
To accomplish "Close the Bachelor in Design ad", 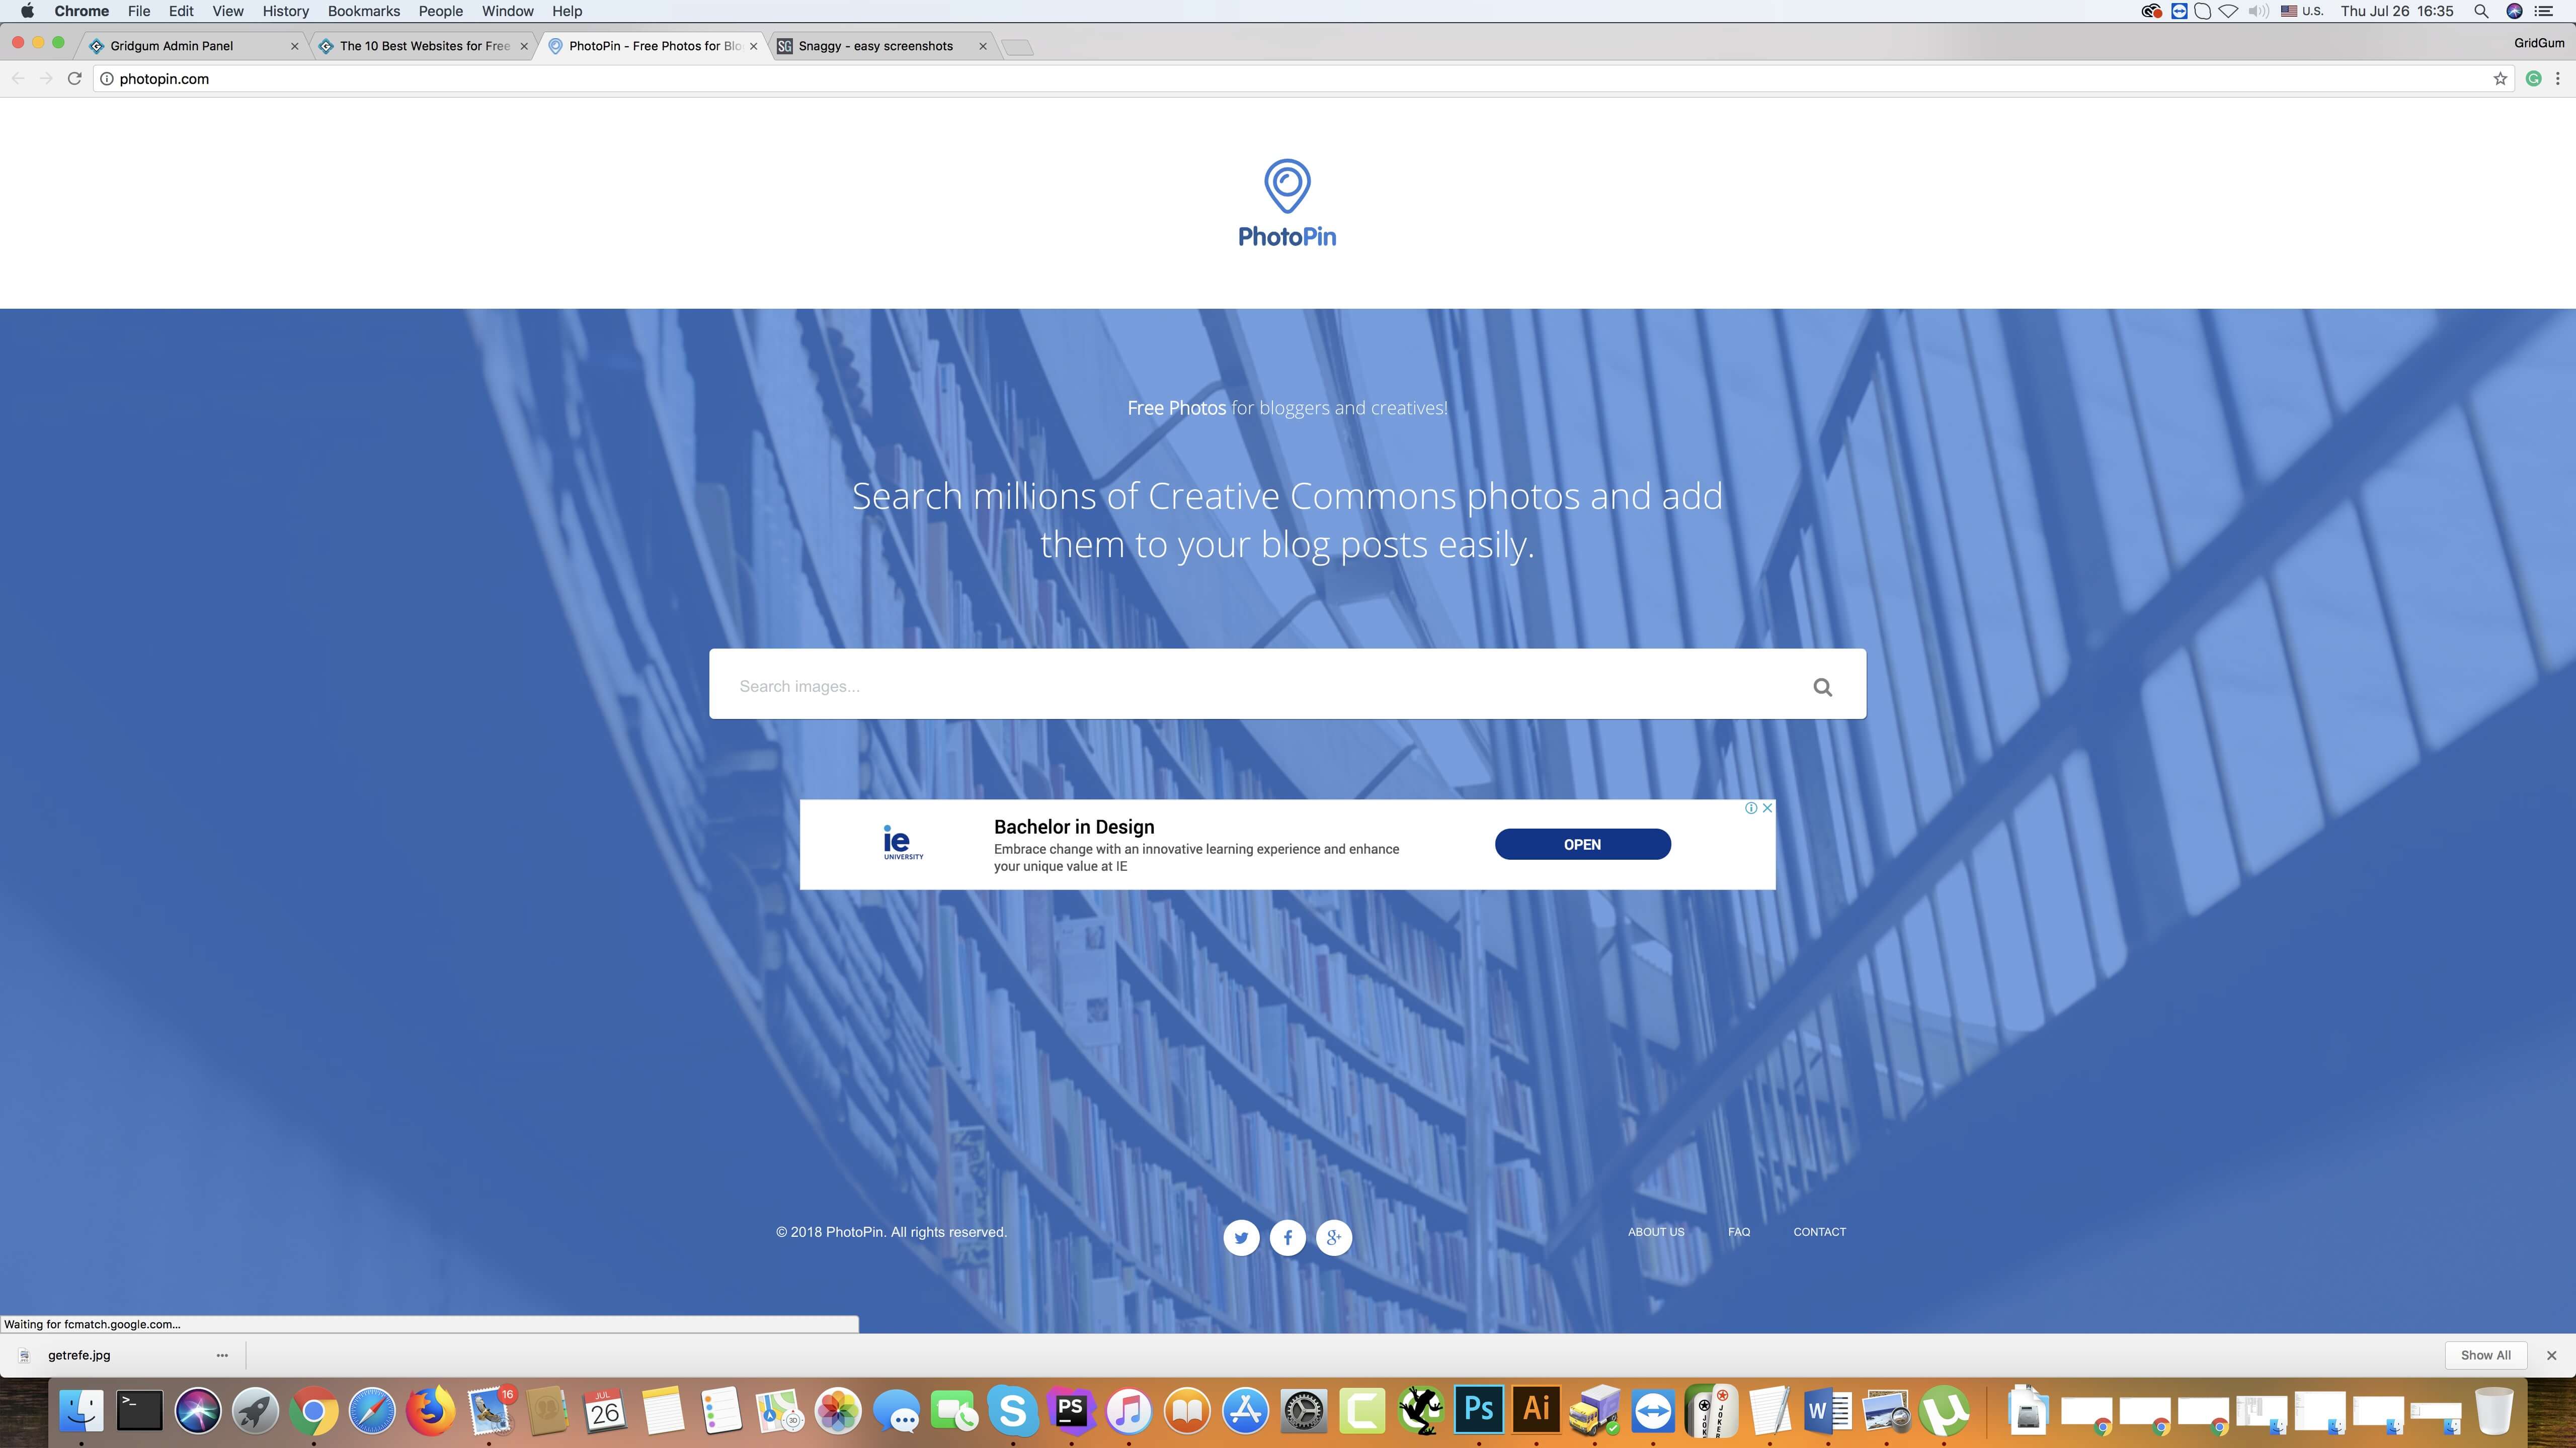I will pyautogui.click(x=1767, y=807).
